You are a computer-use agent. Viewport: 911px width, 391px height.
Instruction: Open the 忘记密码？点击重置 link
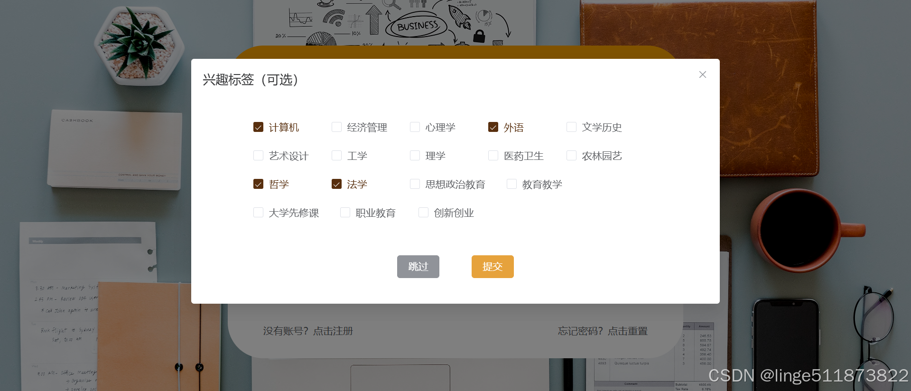(x=603, y=331)
